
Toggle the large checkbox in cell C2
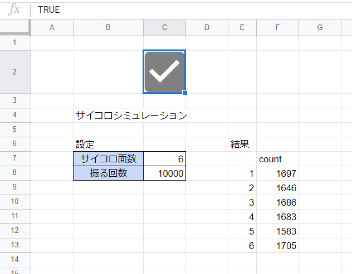coord(164,72)
